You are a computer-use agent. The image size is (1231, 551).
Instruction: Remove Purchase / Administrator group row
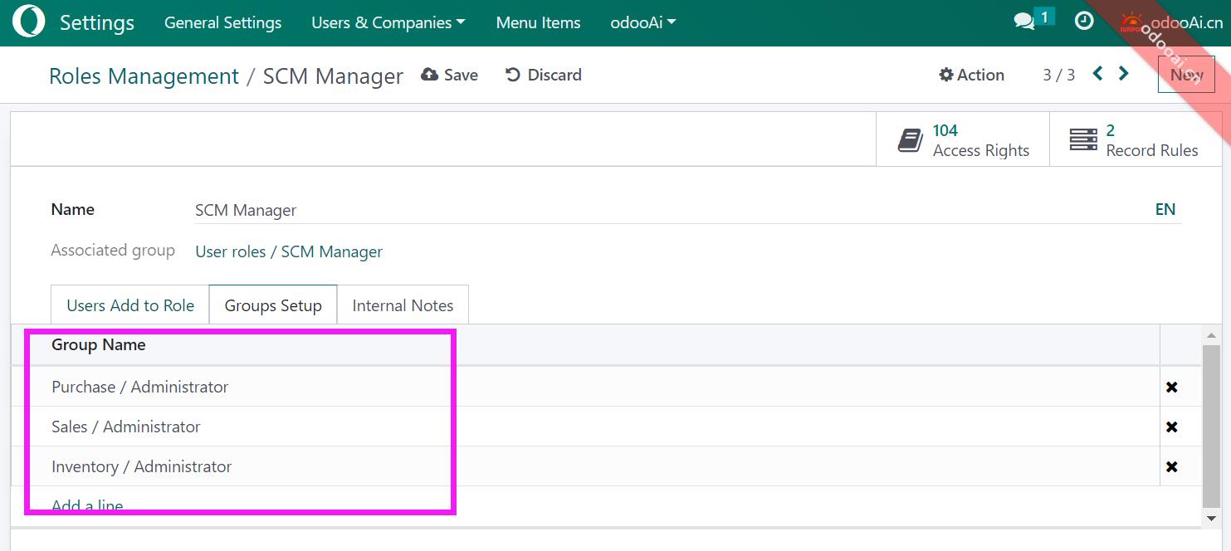click(1171, 387)
